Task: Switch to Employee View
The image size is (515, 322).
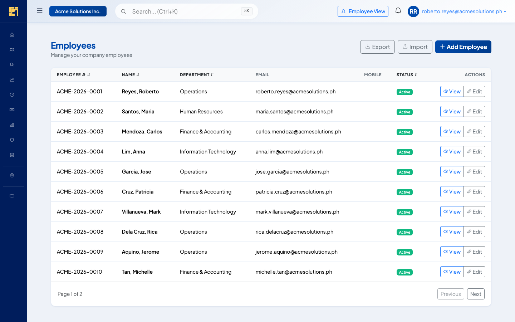Action: click(x=363, y=11)
